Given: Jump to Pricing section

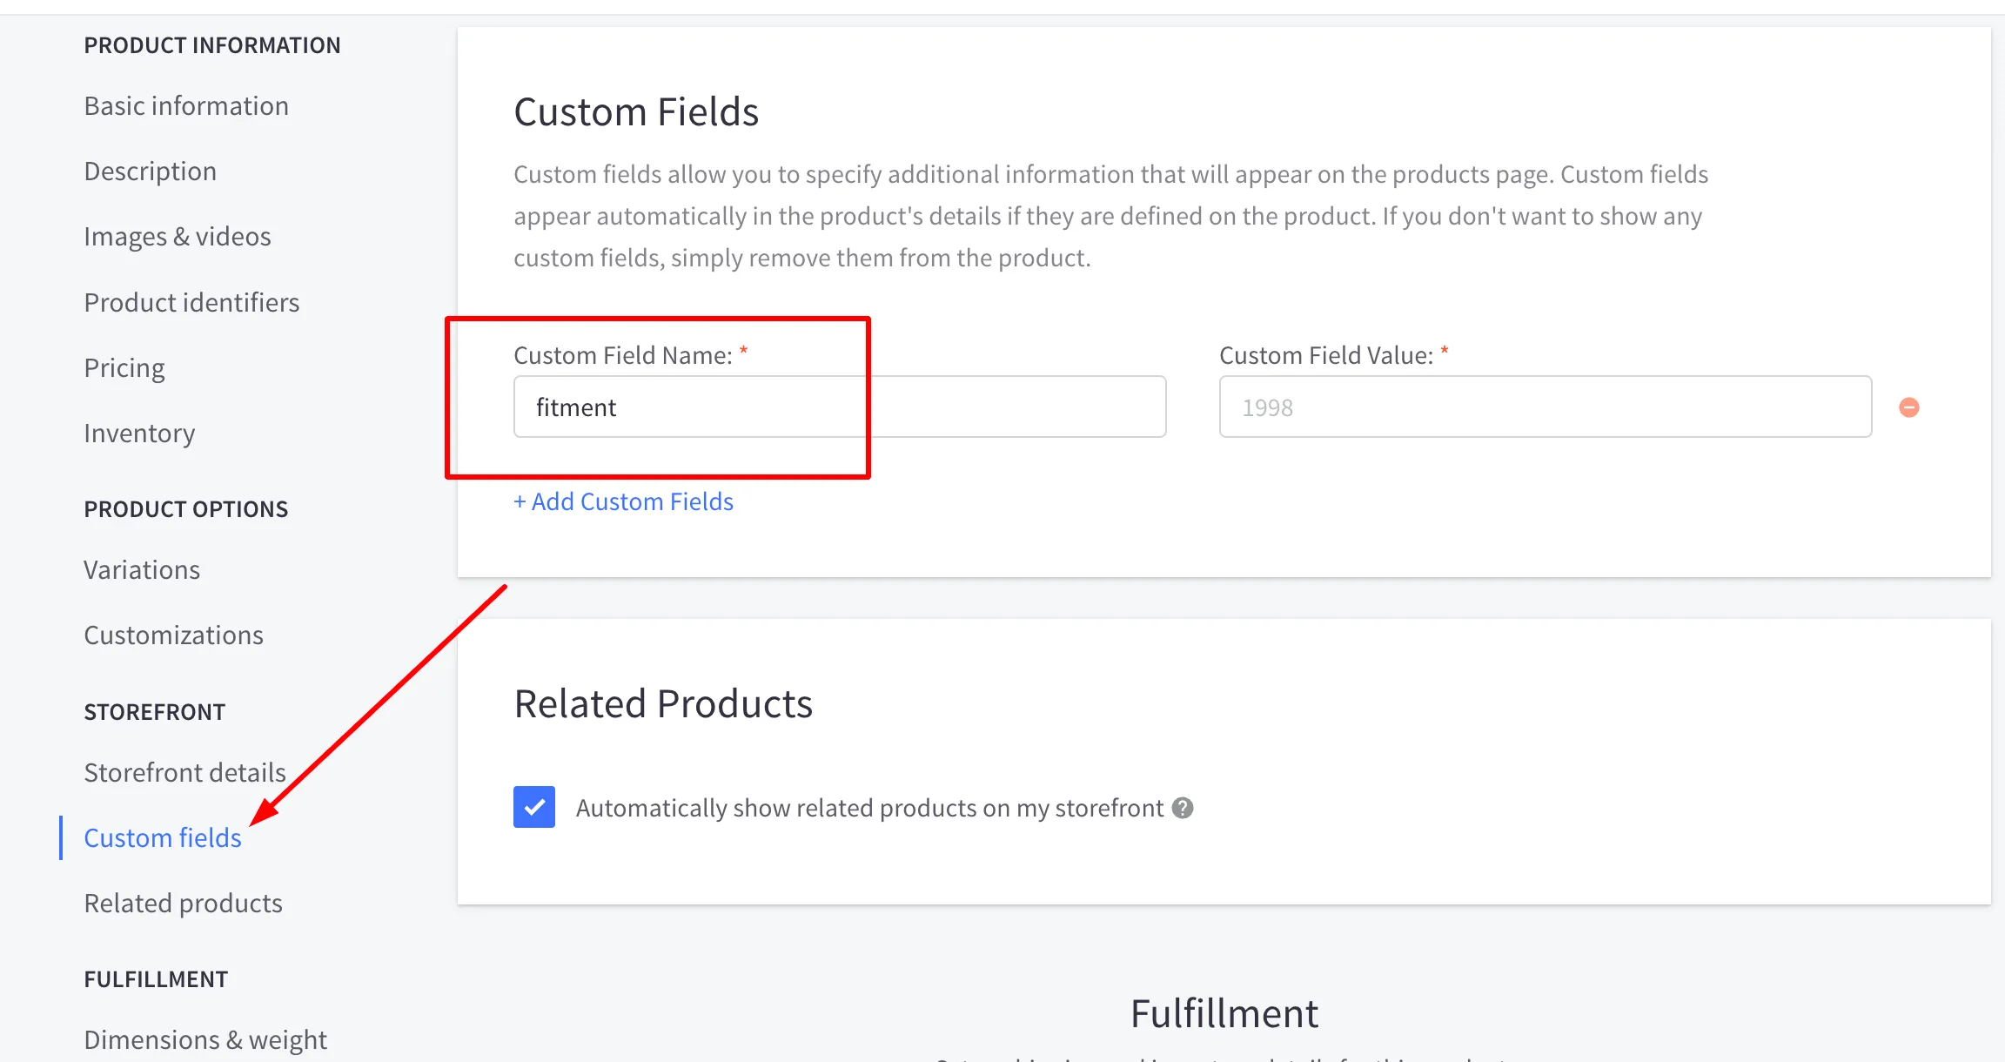Looking at the screenshot, I should (124, 367).
